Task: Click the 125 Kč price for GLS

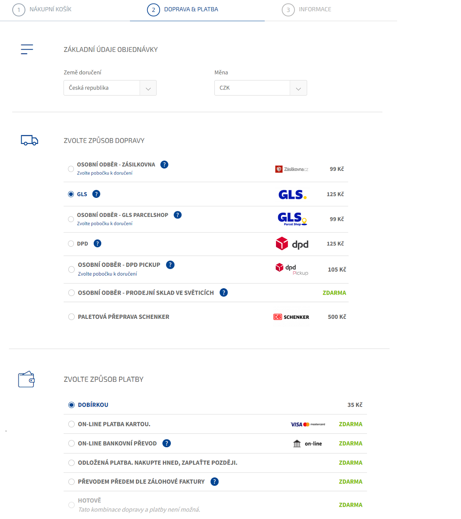Action: pos(335,194)
